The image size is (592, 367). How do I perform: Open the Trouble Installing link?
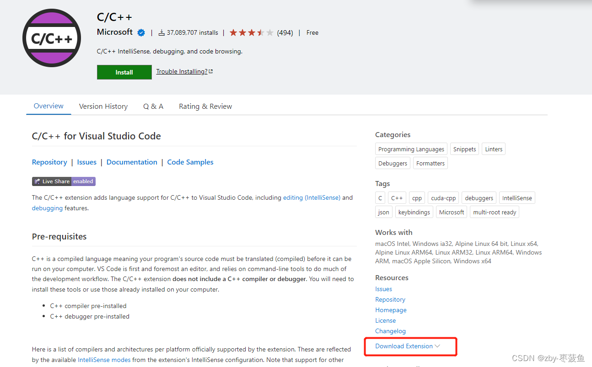(184, 71)
